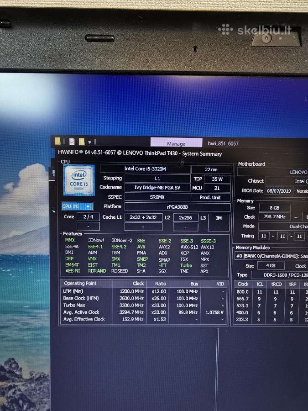Image resolution: width=308 pixels, height=411 pixels.
Task: Click the 333.3 row in memory timing table
Action: point(271,320)
